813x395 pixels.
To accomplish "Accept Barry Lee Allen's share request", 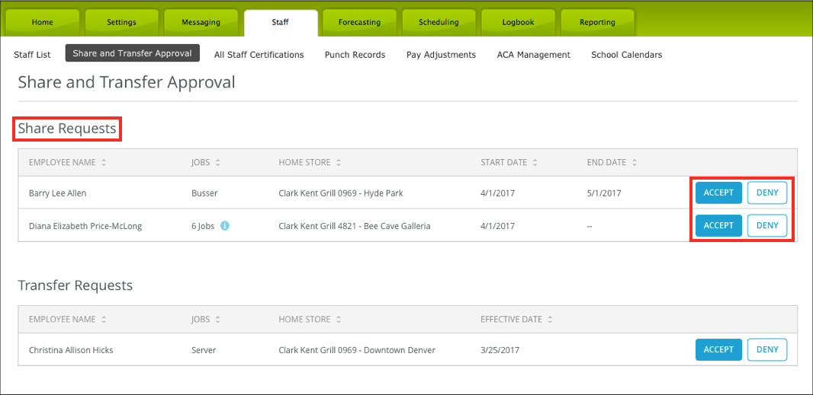I will pyautogui.click(x=718, y=193).
